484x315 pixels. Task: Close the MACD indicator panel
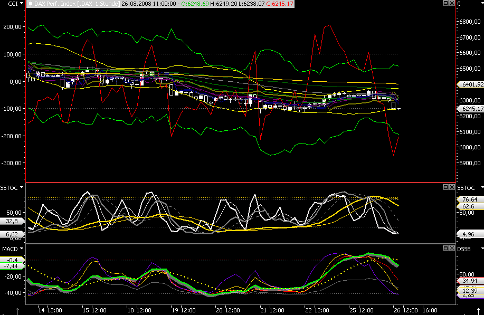(452, 247)
